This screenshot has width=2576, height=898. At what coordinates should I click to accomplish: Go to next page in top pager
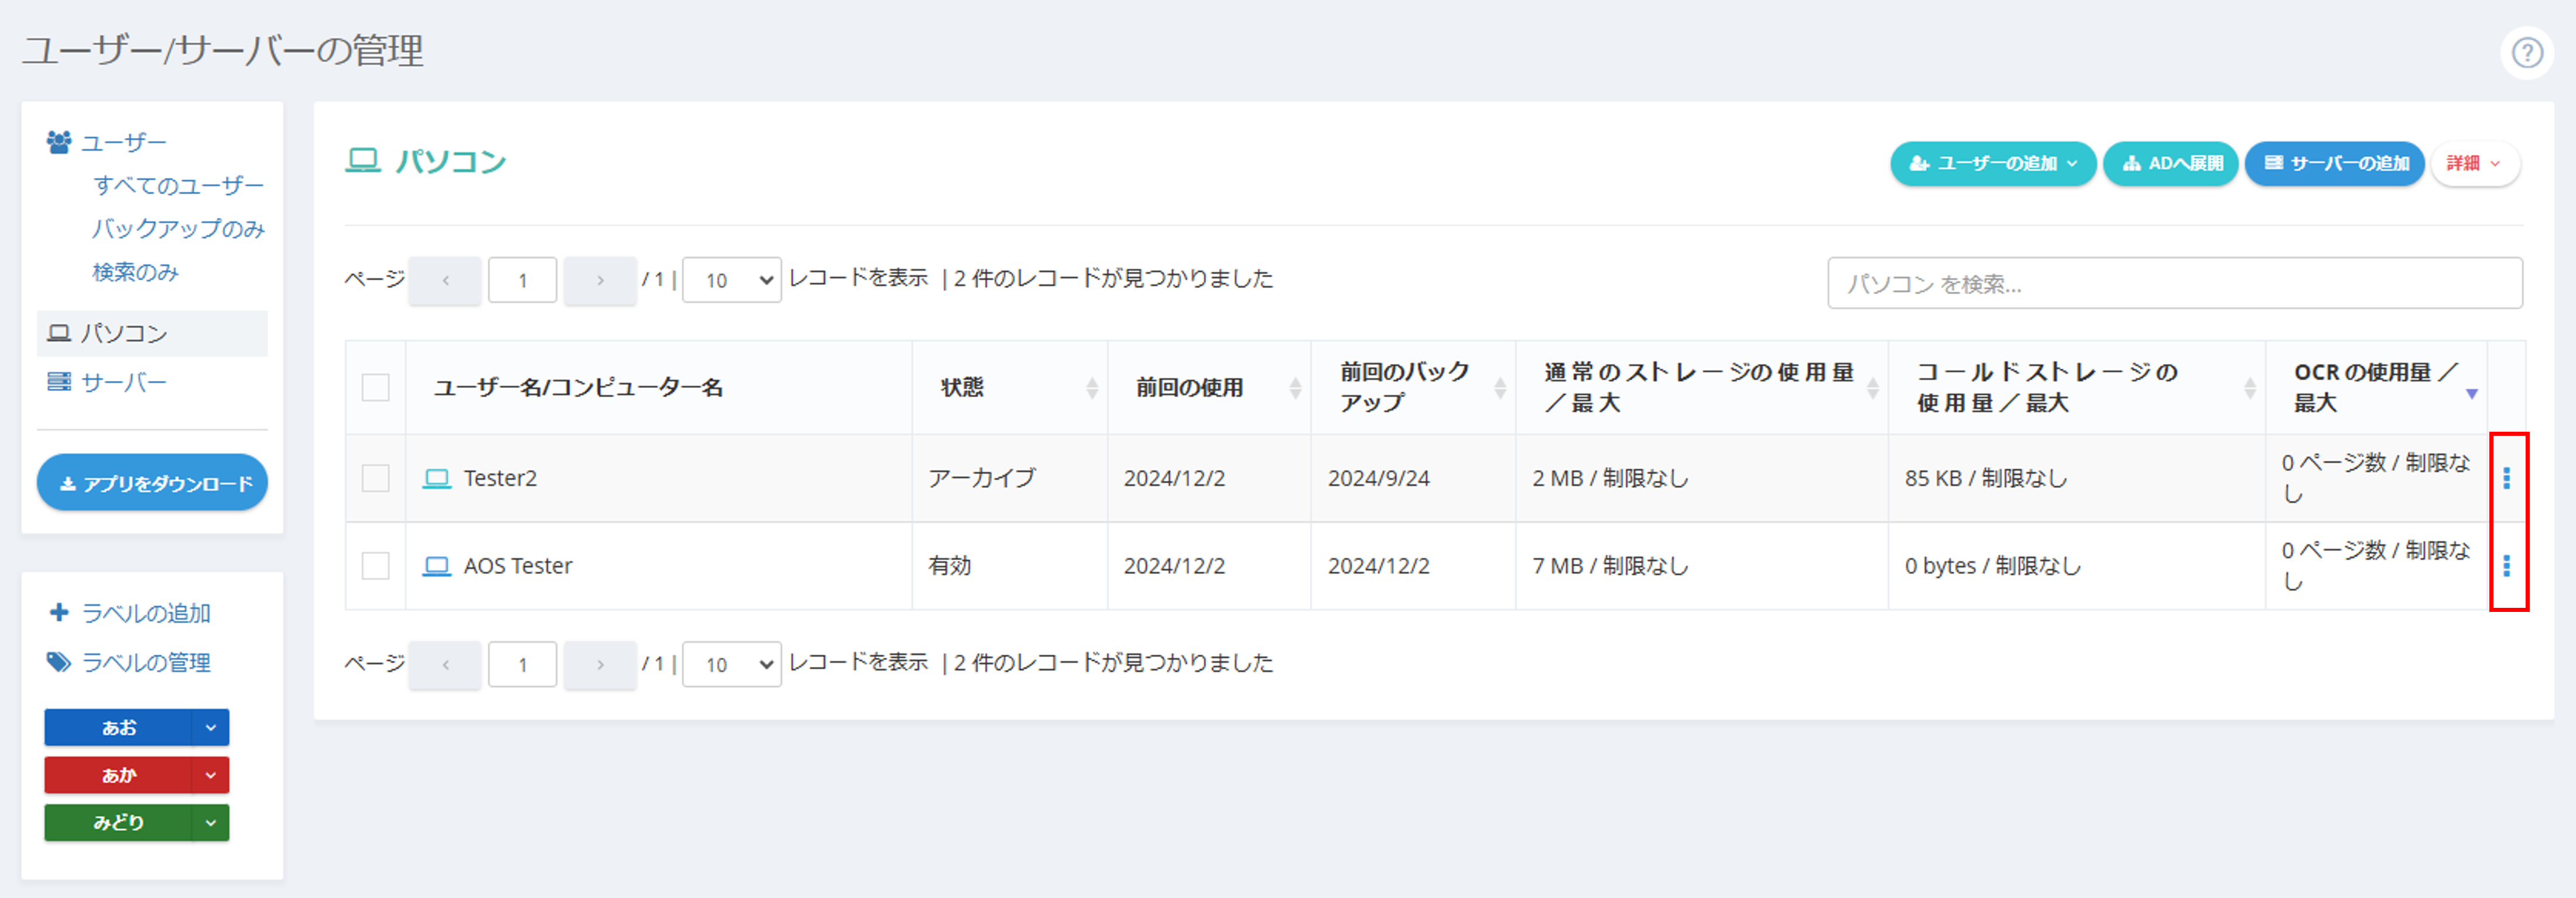tap(600, 281)
